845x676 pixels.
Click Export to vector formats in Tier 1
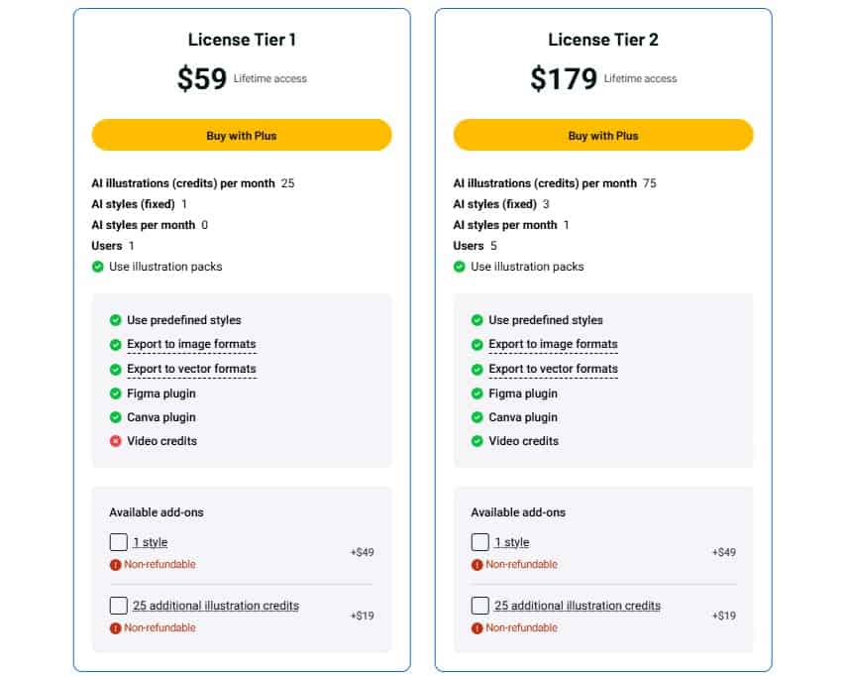click(x=191, y=369)
